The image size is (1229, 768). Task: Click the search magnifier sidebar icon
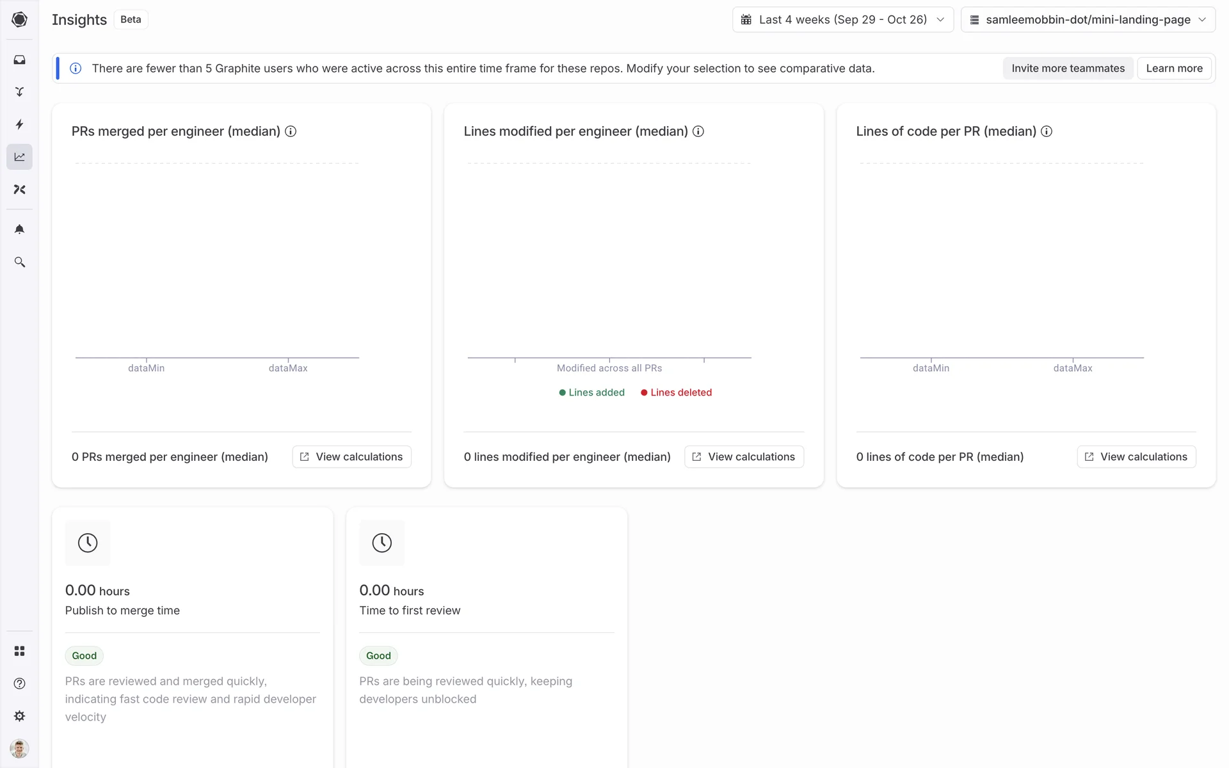[x=19, y=262]
